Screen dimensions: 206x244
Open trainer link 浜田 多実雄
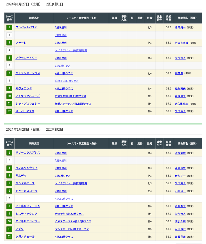tap(181, 43)
